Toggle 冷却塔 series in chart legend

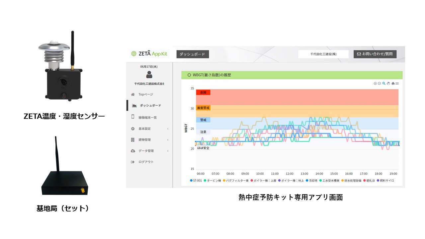coord(312,181)
